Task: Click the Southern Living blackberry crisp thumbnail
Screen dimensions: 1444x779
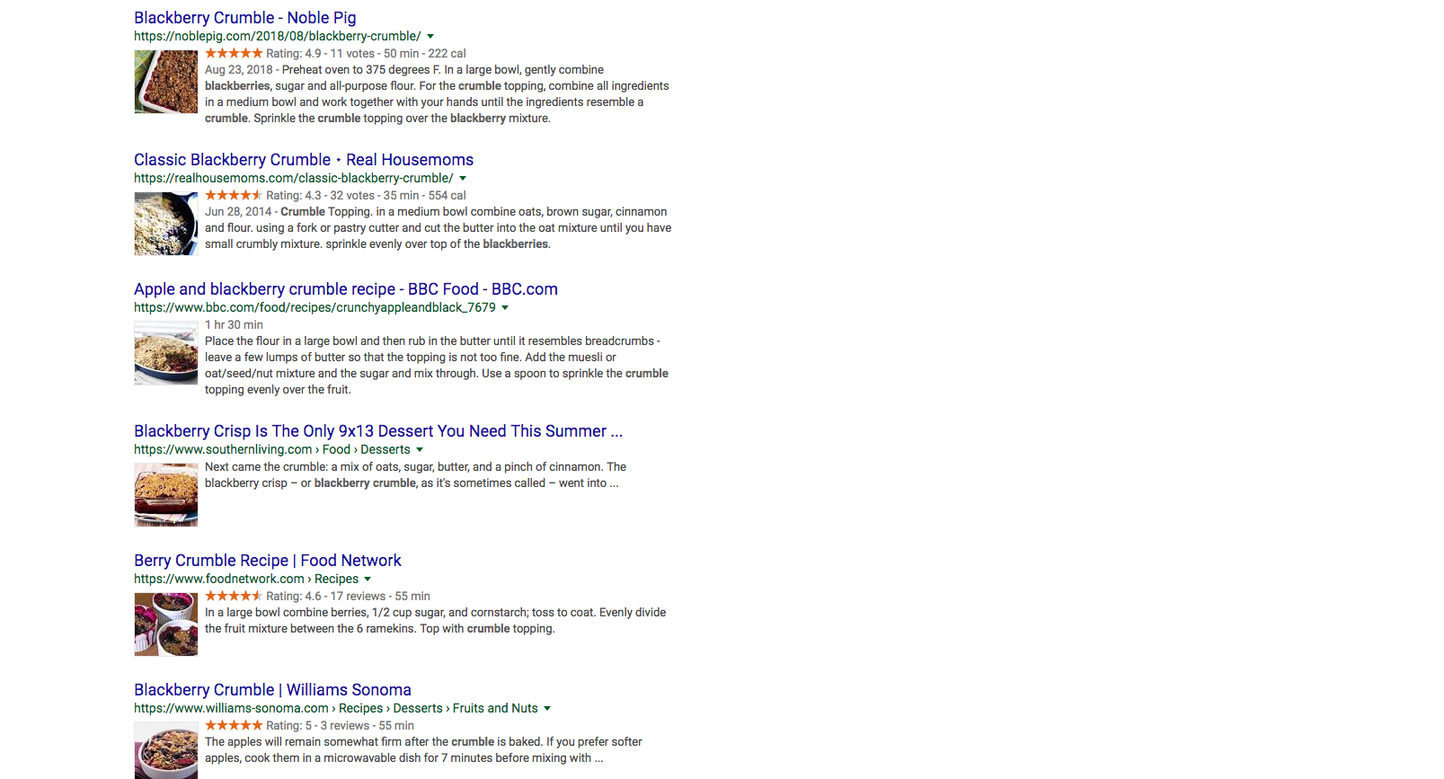Action: click(x=166, y=495)
